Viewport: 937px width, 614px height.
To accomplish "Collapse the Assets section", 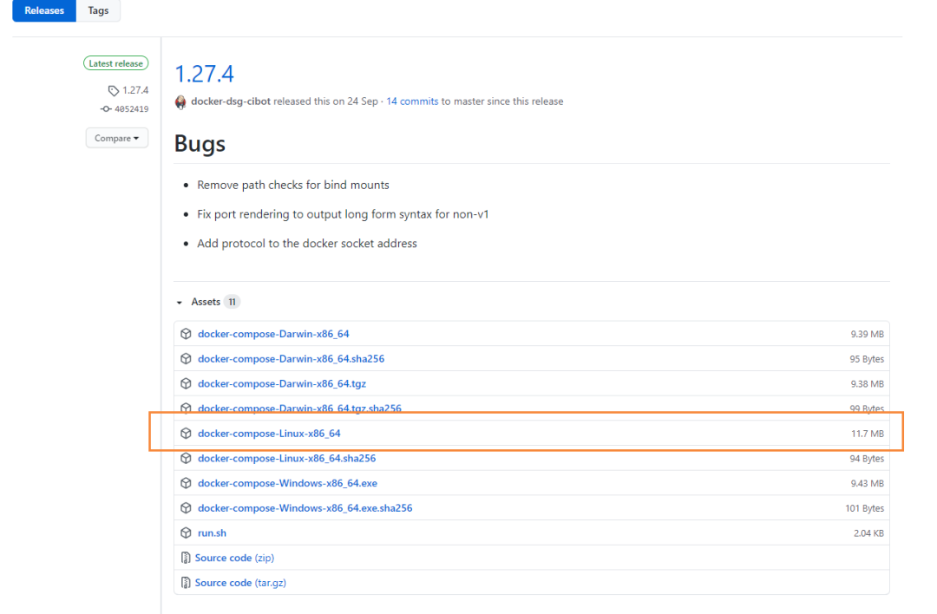I will [180, 302].
